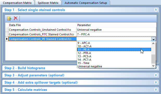Click the Parameter column header
Image resolution: width=161 pixels, height=94 pixels.
[116, 25]
